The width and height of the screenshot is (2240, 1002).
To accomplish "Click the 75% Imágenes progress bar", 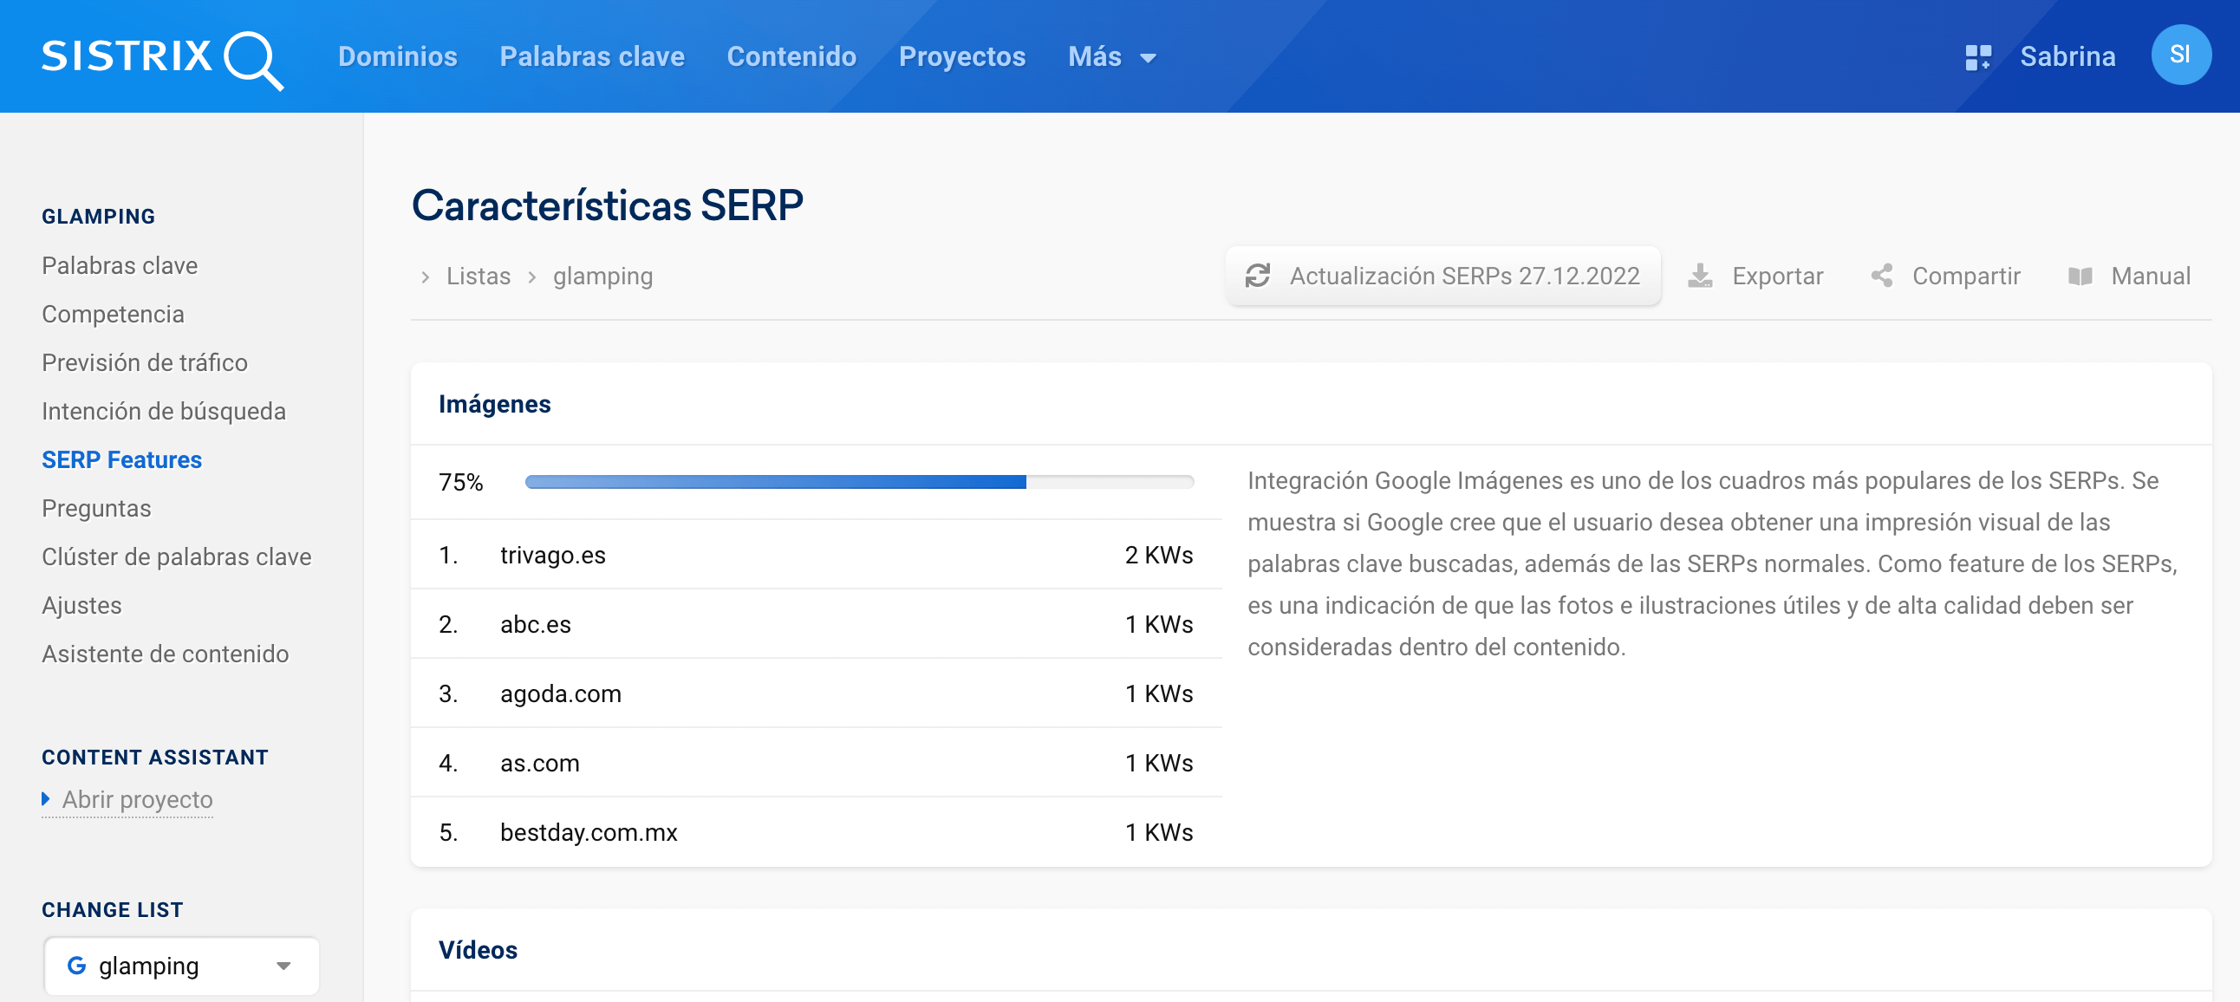I will point(859,482).
